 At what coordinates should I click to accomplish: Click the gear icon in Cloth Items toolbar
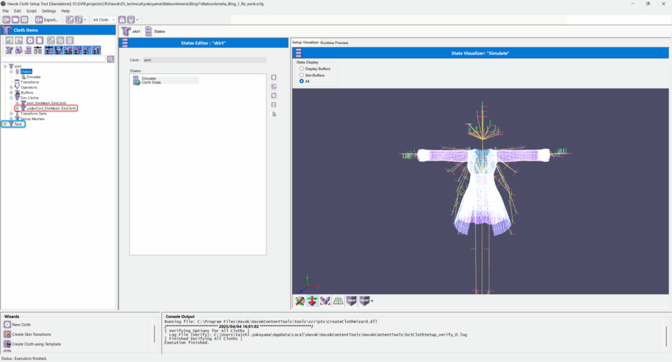click(30, 41)
